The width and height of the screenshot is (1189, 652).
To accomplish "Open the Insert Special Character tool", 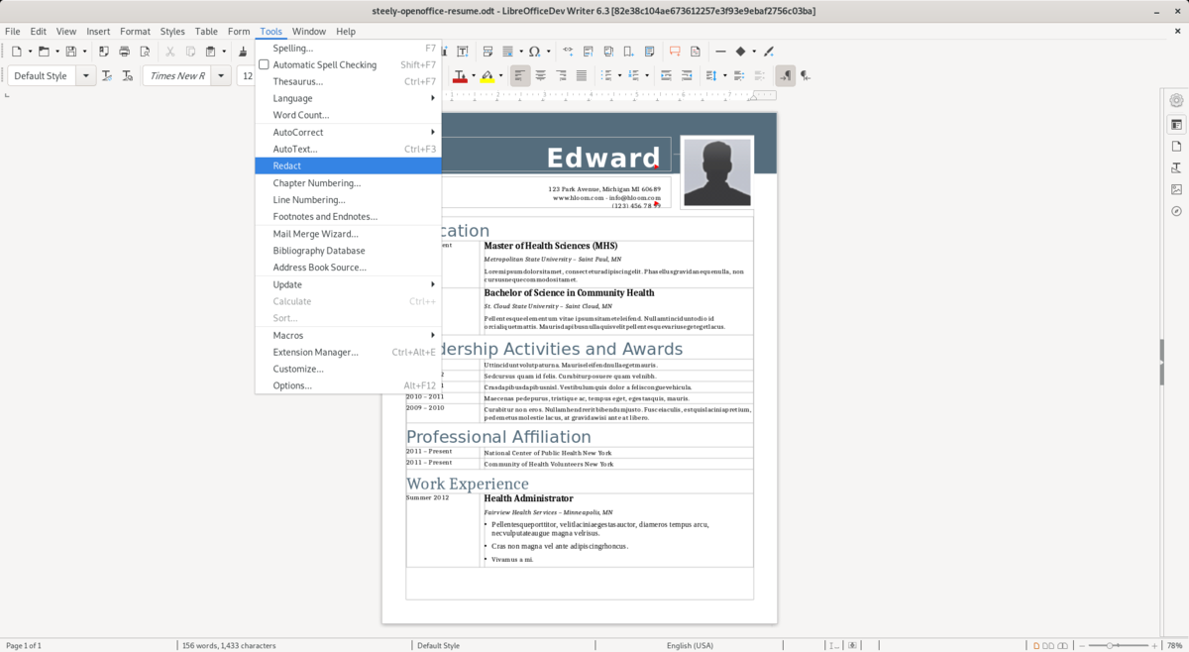I will tap(533, 51).
